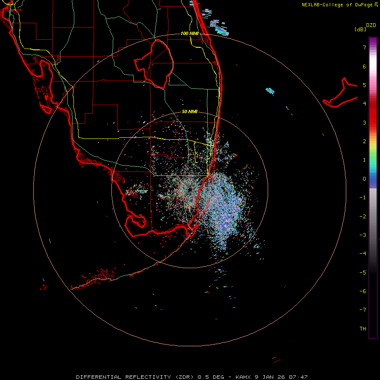The height and width of the screenshot is (380, 380).
Task: Click the [dB] units label
Action: (x=361, y=29)
